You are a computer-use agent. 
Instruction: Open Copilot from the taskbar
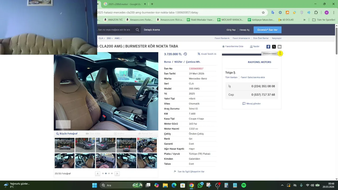click(157, 185)
